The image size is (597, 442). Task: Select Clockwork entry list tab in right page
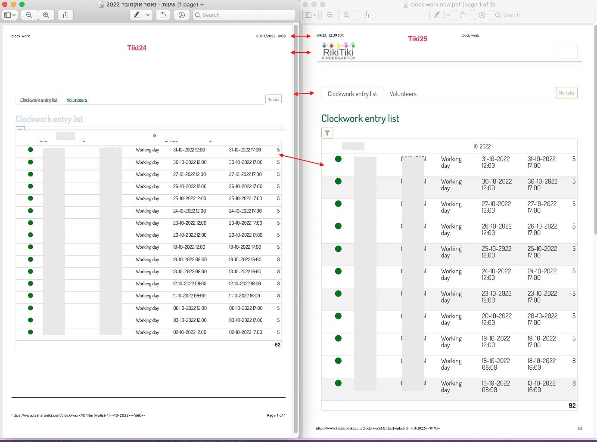click(x=352, y=94)
